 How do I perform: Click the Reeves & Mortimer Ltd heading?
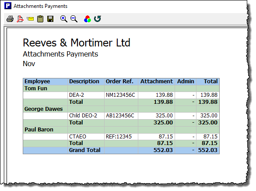click(x=77, y=43)
